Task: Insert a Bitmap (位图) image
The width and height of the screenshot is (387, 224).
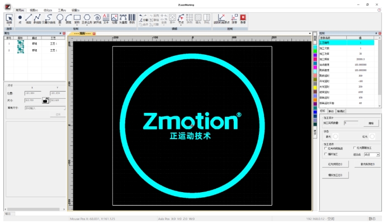Action: point(115,19)
